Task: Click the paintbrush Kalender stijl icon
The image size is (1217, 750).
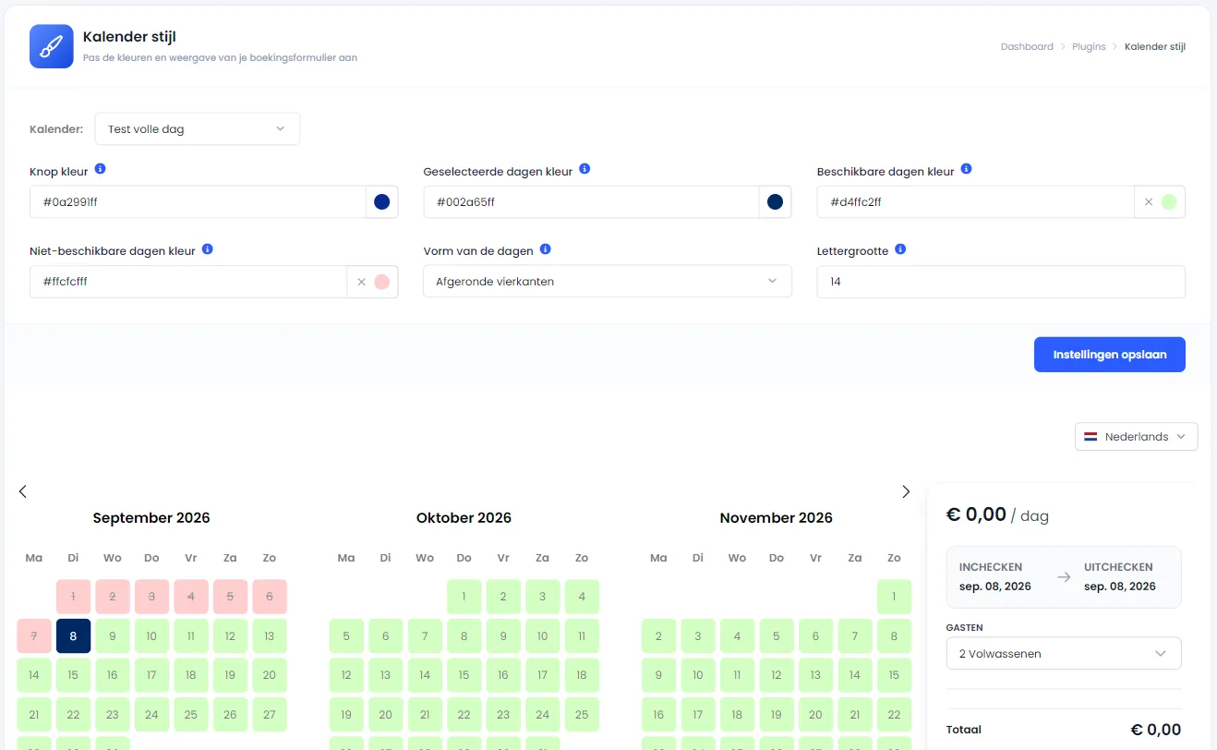Action: (52, 46)
